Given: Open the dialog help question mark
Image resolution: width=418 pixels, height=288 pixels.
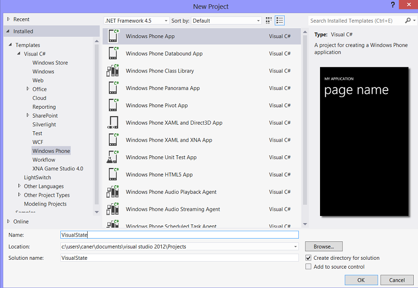Looking at the screenshot, I should coord(393,5).
